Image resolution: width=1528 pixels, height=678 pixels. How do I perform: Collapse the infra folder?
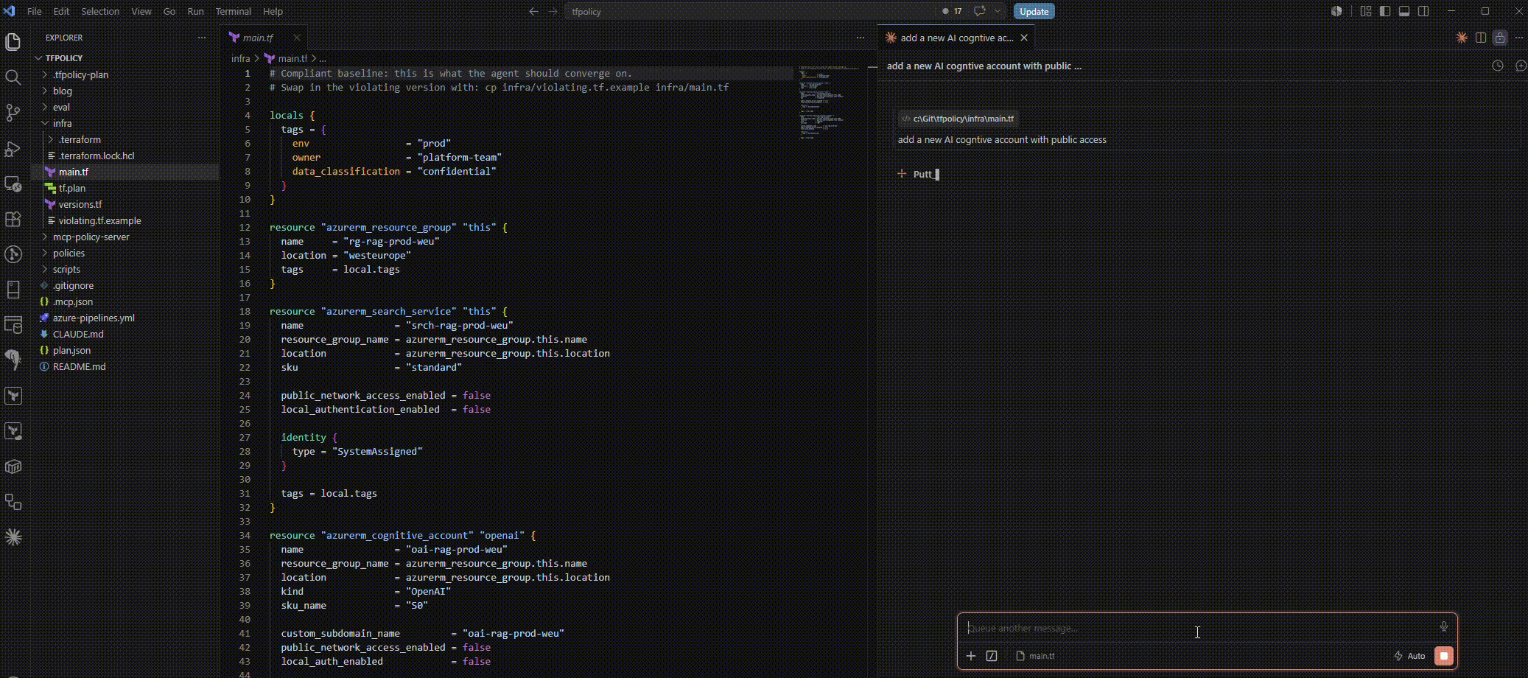45,123
